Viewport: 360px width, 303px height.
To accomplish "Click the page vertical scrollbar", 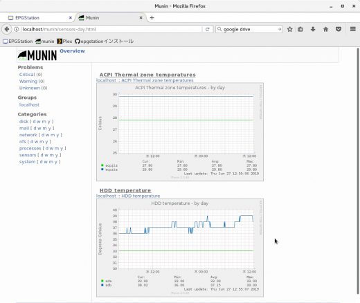I will 358,171.
